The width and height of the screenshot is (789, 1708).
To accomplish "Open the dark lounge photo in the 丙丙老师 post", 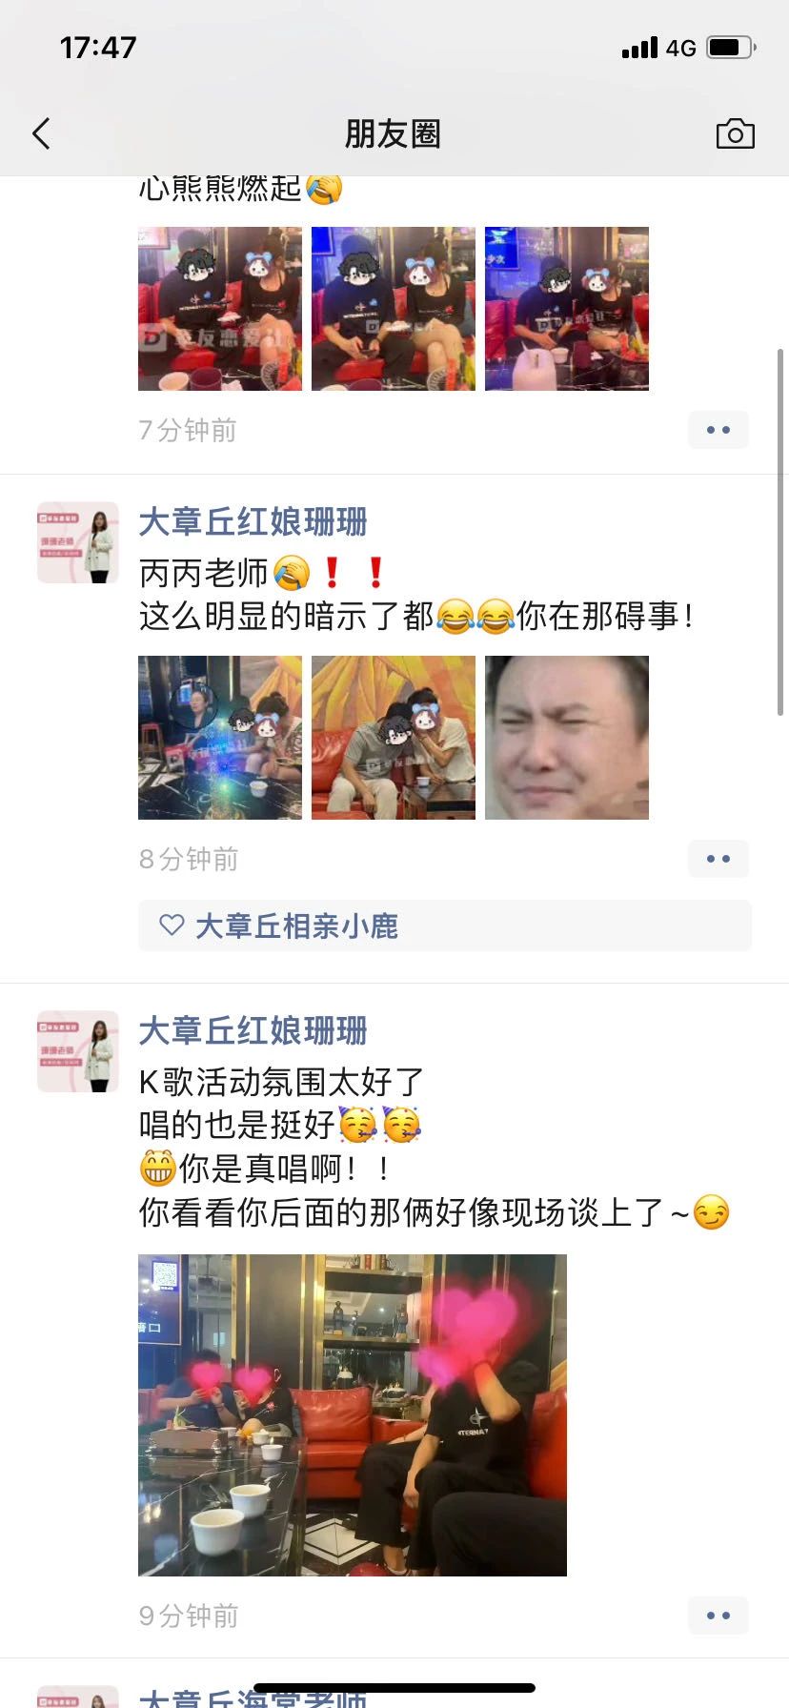I will [220, 738].
